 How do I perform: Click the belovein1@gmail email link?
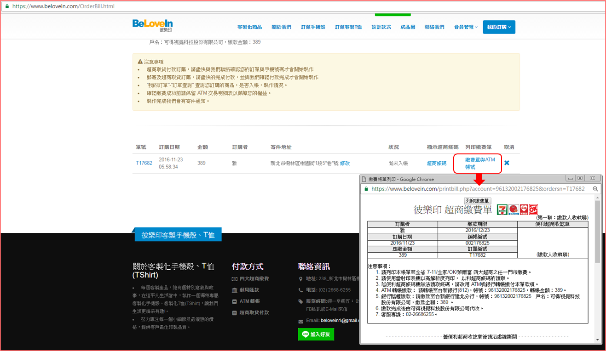tap(340, 321)
